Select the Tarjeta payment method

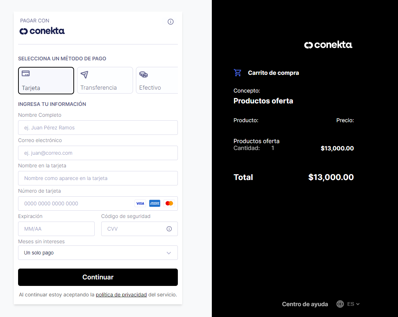pos(46,81)
